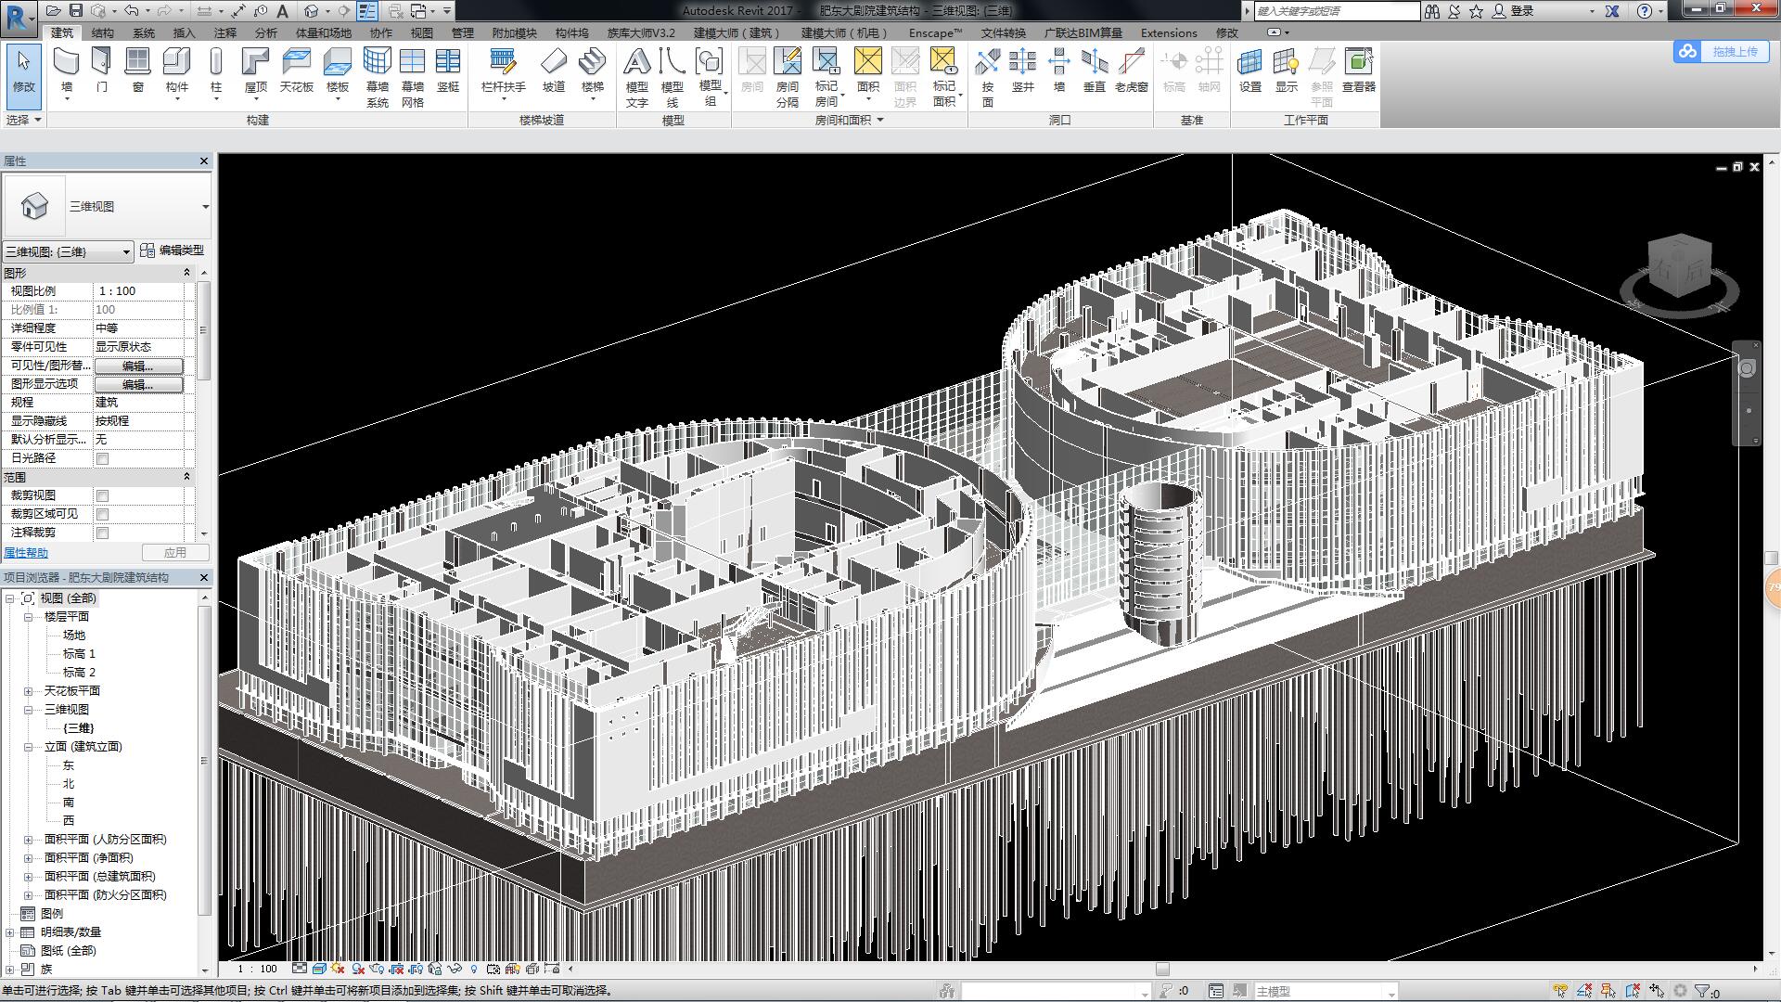
Task: Select the Door (门) tool
Action: coord(101,71)
